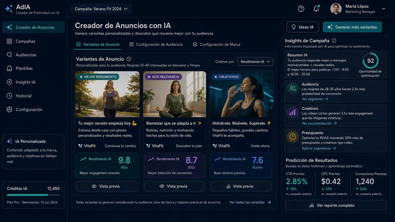
Task: Click the meditating woman ad thumbnail
Action: point(175,94)
